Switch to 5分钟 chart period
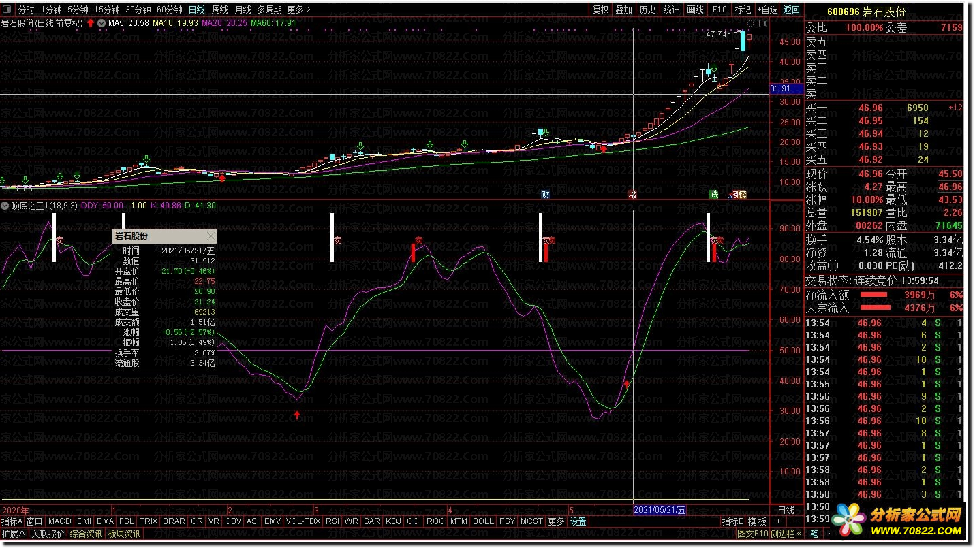The image size is (975, 548). pyautogui.click(x=78, y=10)
